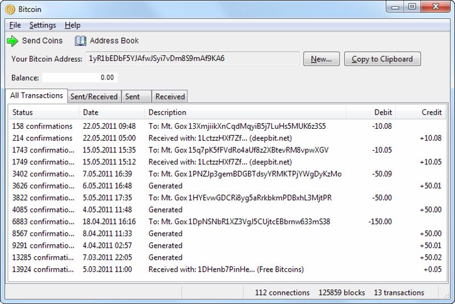Image resolution: width=455 pixels, height=304 pixels.
Task: Click the -10.05 debit amount
Action: pyautogui.click(x=382, y=150)
